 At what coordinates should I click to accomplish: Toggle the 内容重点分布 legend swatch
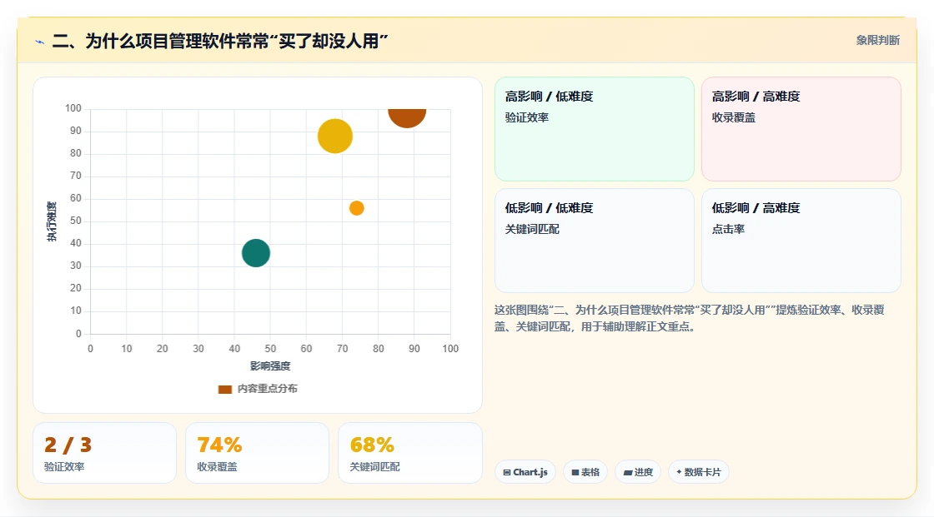224,389
